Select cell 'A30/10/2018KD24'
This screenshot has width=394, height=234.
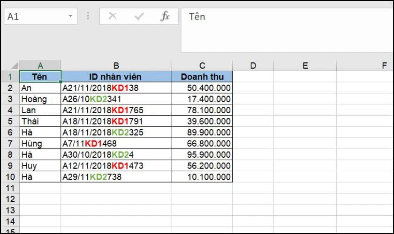click(116, 154)
